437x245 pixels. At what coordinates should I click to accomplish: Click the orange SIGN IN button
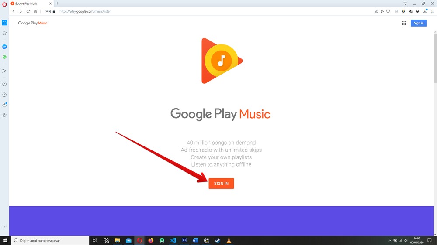pos(221,184)
